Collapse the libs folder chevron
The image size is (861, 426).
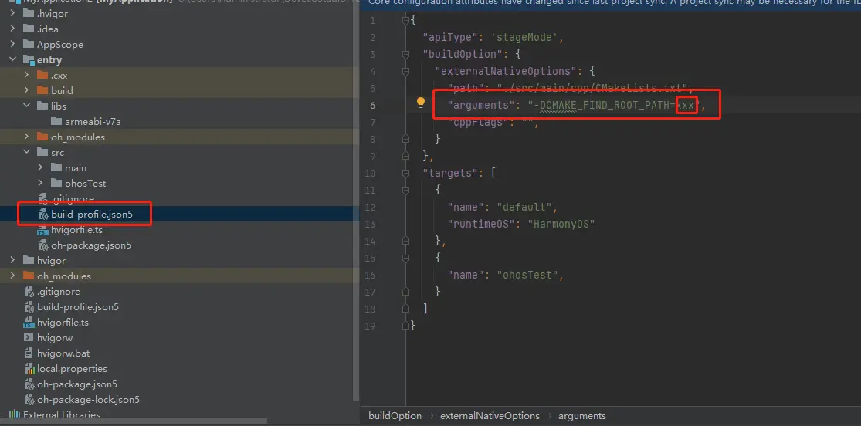(x=26, y=106)
